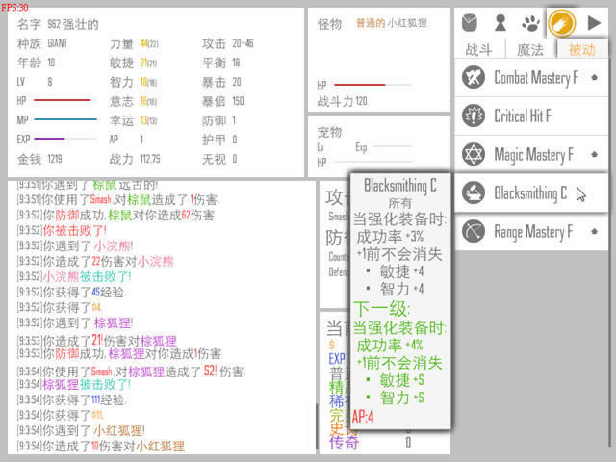Click the Range Mastery bow icon

point(474,231)
